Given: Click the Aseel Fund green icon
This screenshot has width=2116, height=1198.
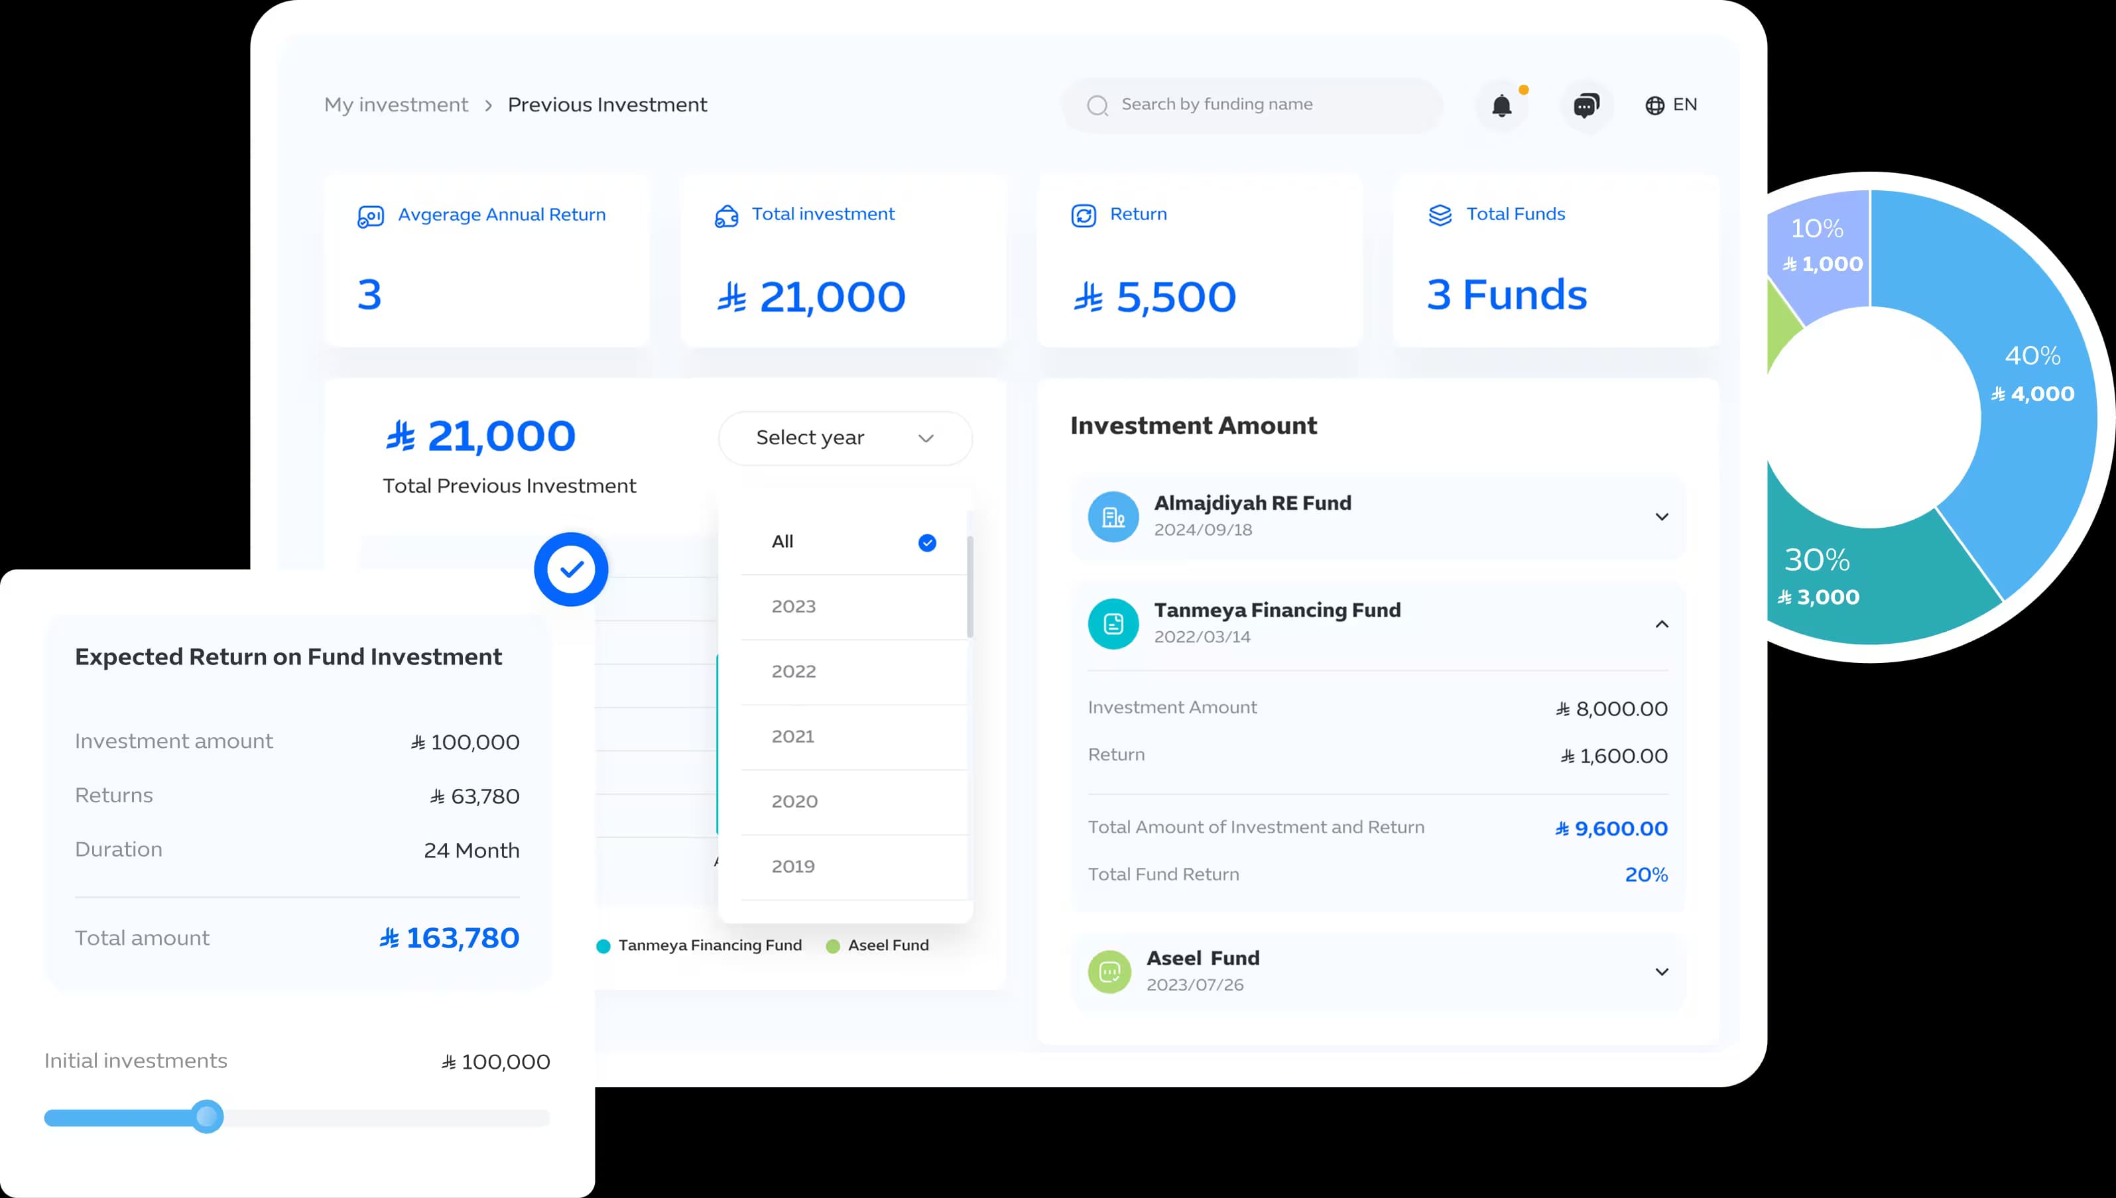Looking at the screenshot, I should pos(1109,972).
